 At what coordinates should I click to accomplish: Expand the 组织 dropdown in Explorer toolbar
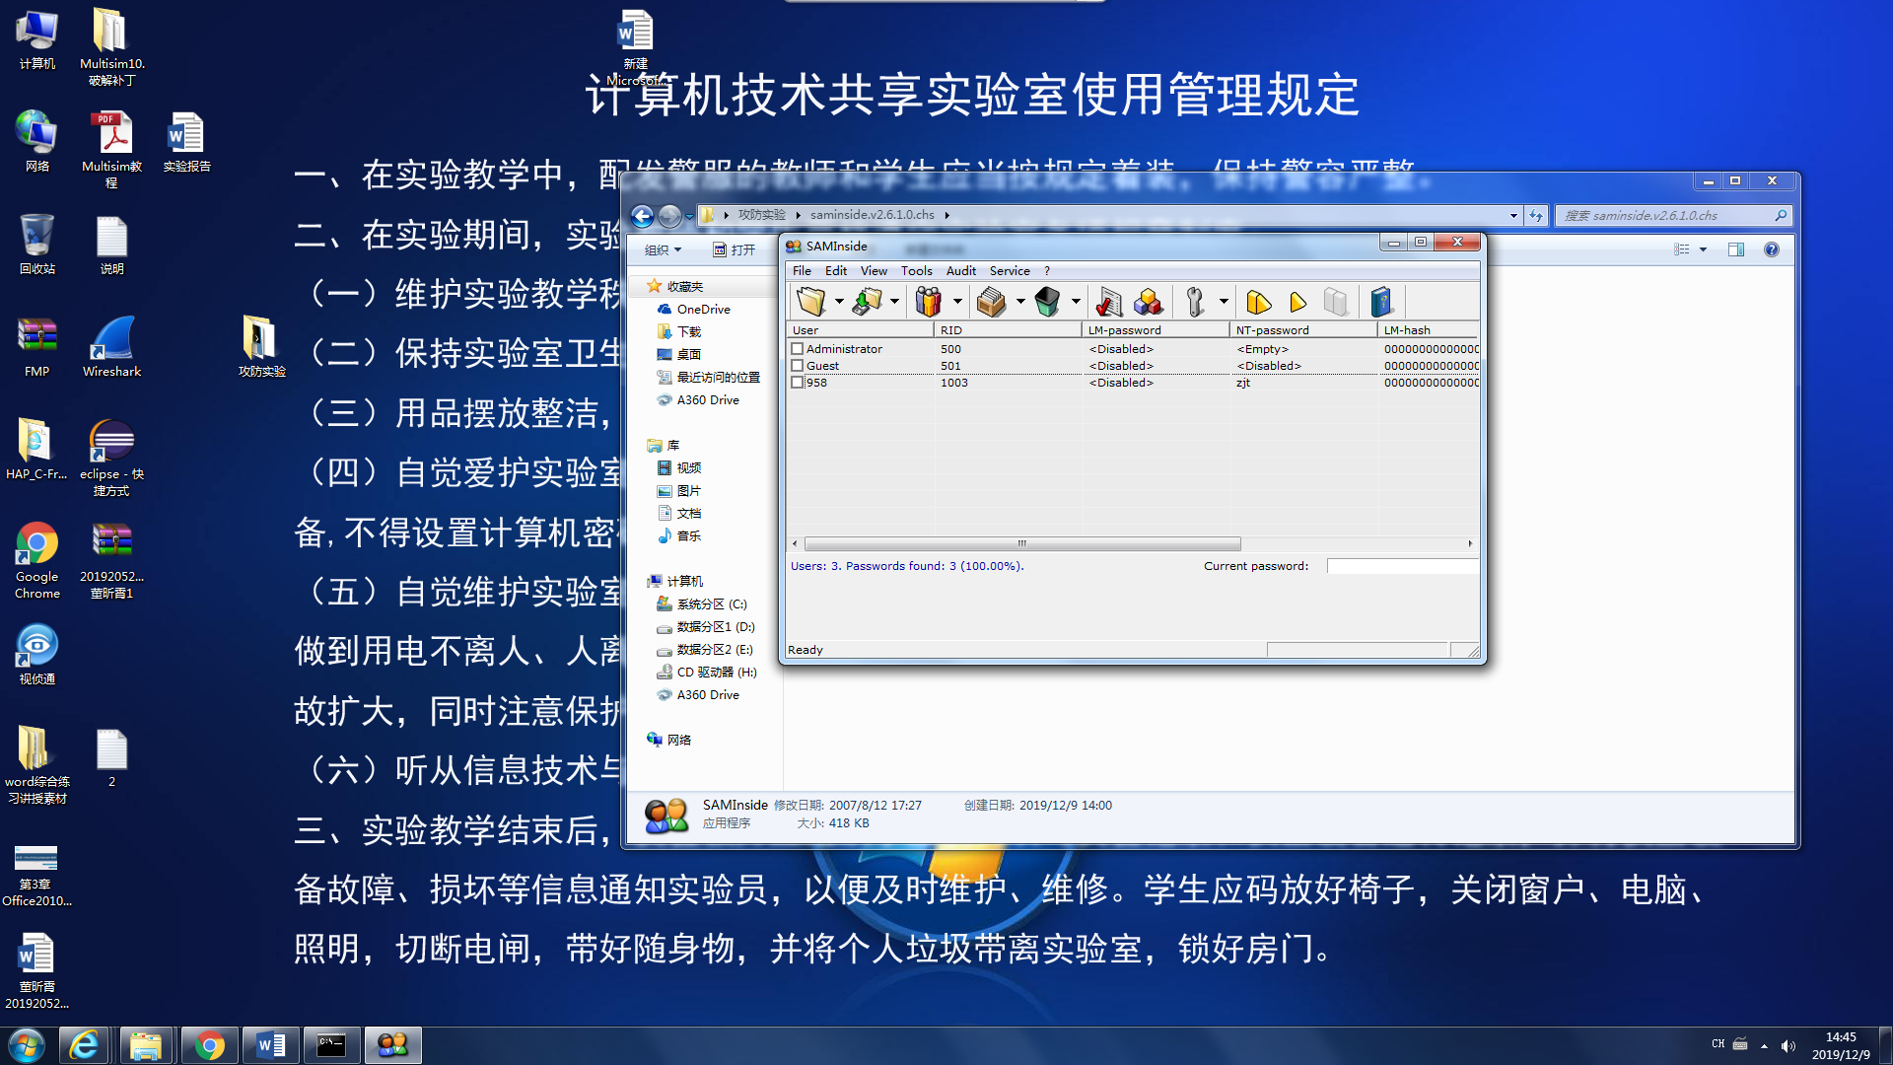pyautogui.click(x=663, y=250)
